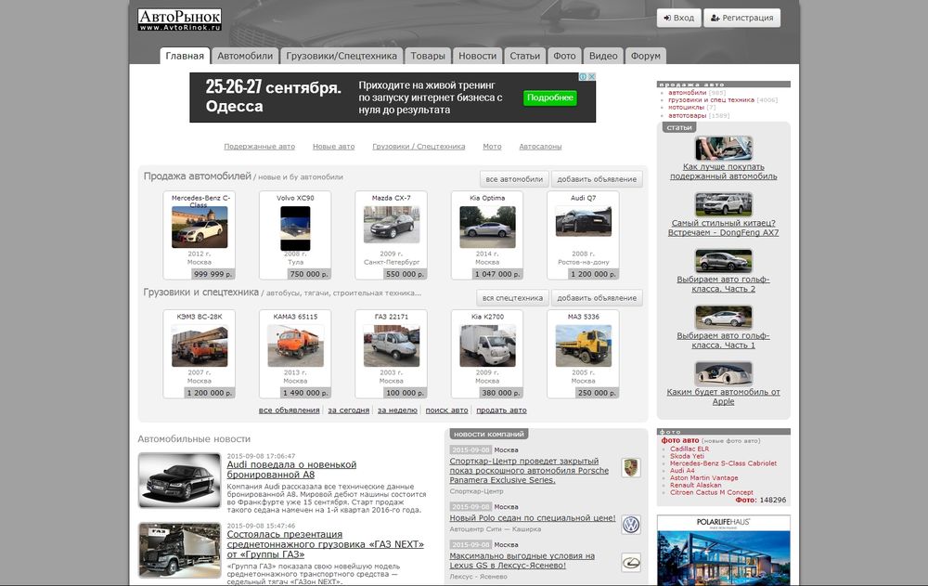The width and height of the screenshot is (928, 586).
Task: Open the Cadillac ELR photo link
Action: [690, 449]
